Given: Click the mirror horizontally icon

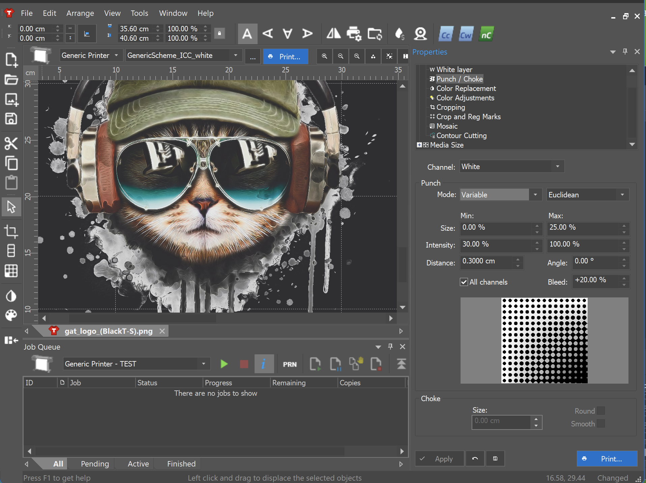Looking at the screenshot, I should (x=333, y=34).
